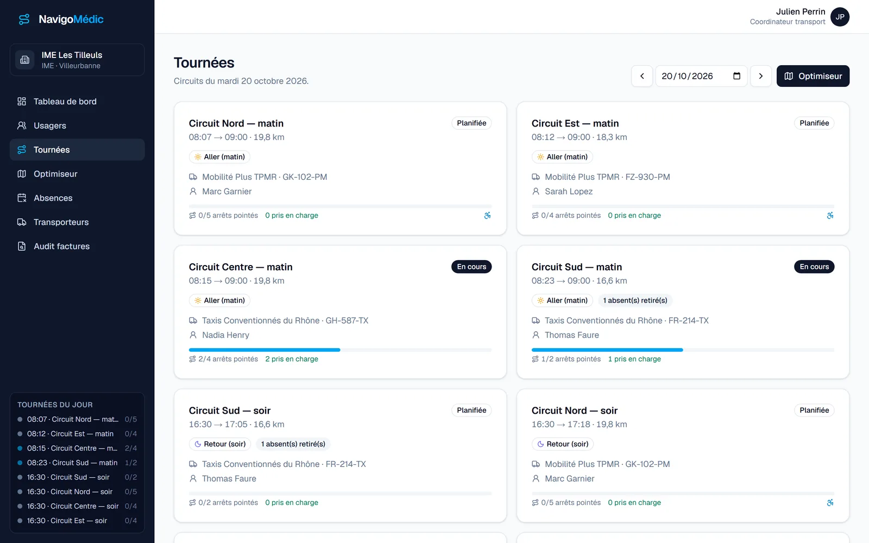Screen dimensions: 869x543
Task: Click the driver icon next to Nadia Henry
Action: [193, 335]
